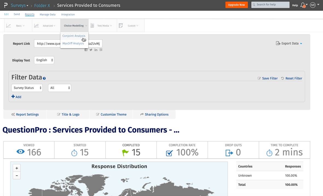The height and width of the screenshot is (196, 323).
Task: Click the Custom report icon
Action: point(121,25)
